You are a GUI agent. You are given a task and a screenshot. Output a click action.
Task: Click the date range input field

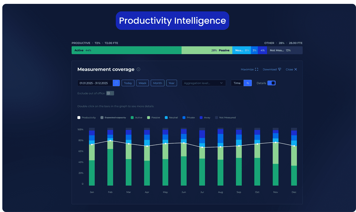tap(95, 83)
